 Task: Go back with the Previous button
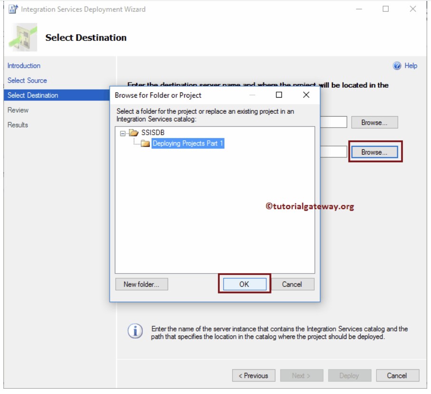(253, 376)
